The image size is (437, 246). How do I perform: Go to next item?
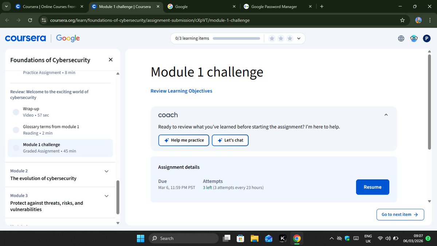(400, 214)
